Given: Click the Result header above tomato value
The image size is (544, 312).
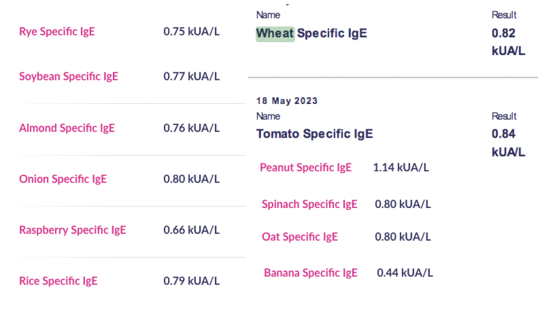Looking at the screenshot, I should pyautogui.click(x=504, y=116).
